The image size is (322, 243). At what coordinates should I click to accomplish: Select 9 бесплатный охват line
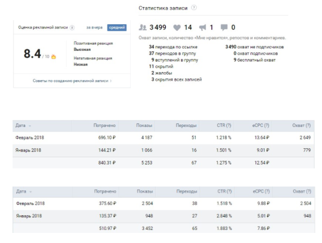coord(255,60)
